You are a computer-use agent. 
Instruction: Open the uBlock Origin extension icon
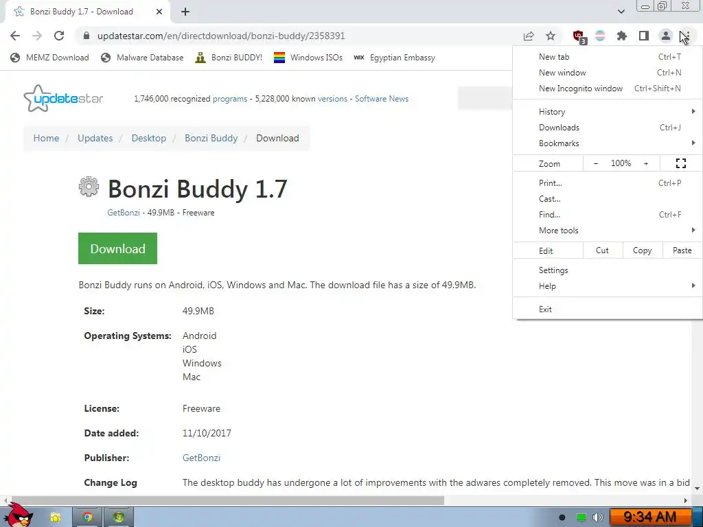(x=579, y=36)
